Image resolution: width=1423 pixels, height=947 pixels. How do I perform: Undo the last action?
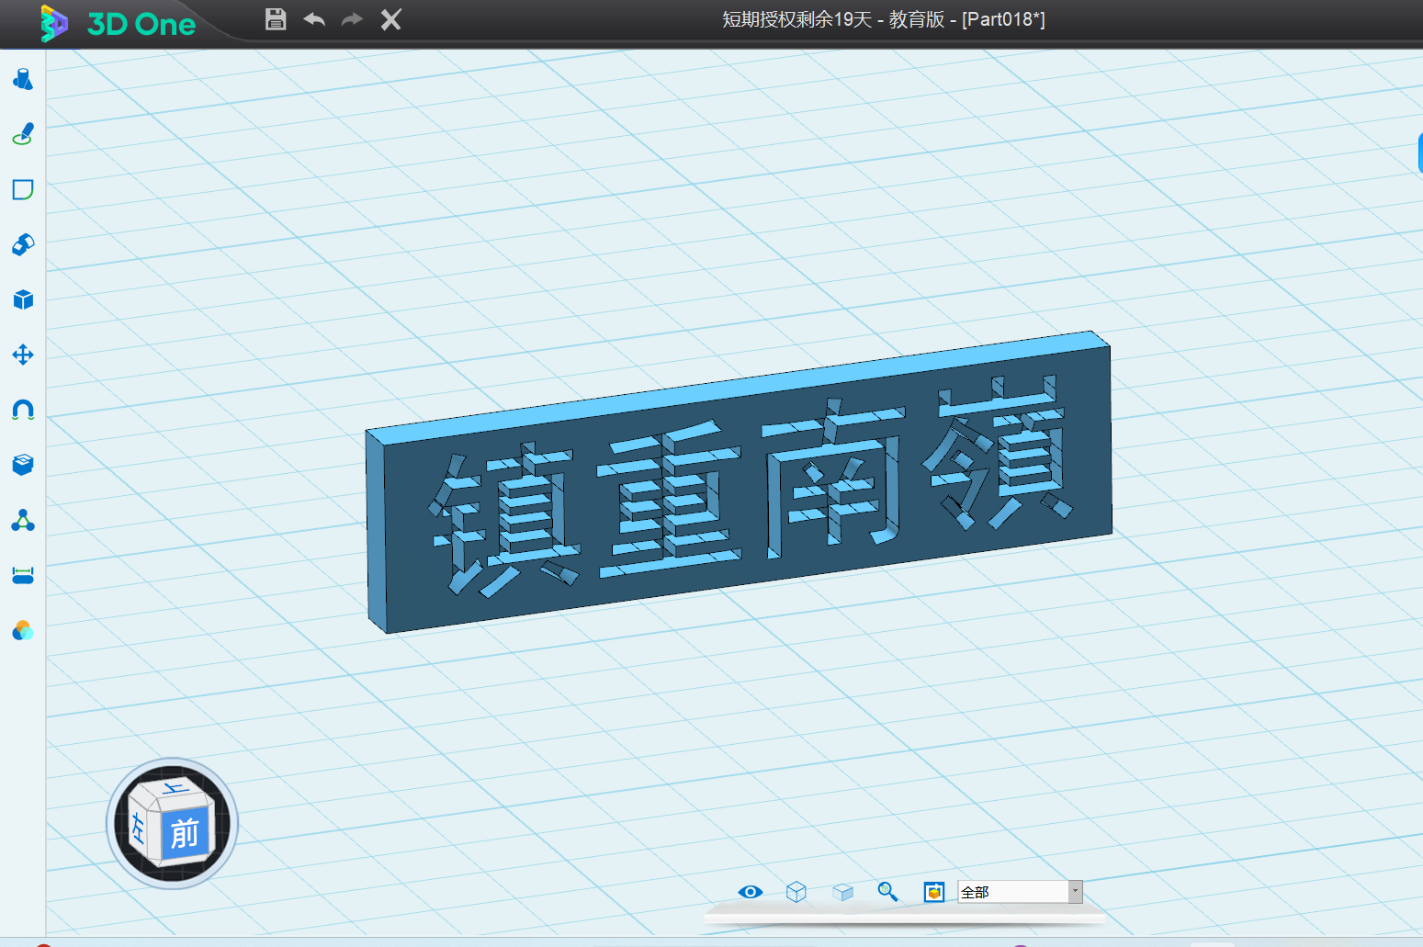[x=314, y=19]
